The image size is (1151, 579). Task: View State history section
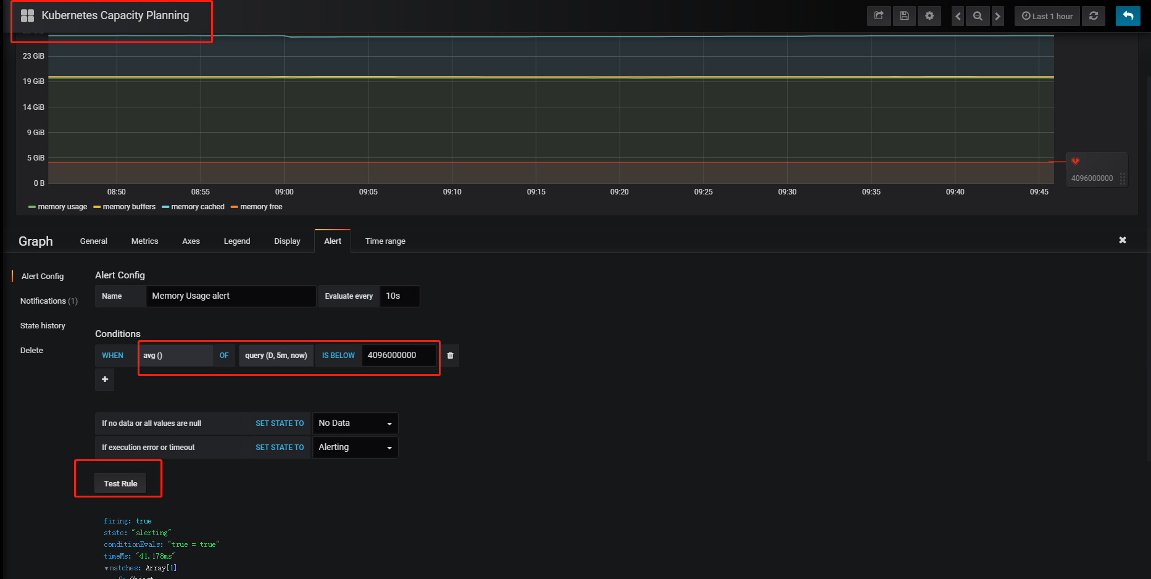tap(43, 326)
